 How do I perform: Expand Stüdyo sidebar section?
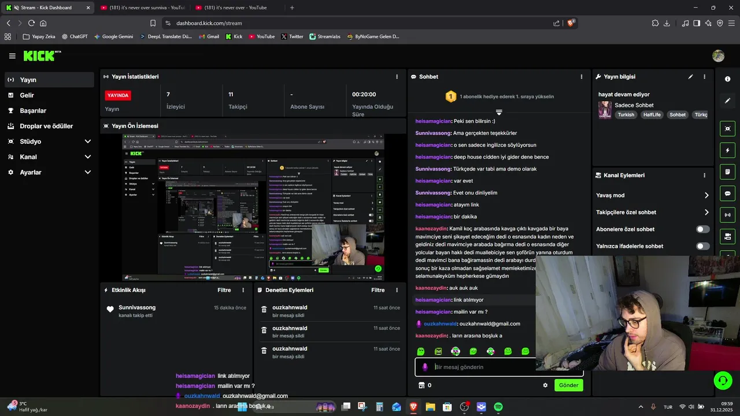[x=49, y=142]
